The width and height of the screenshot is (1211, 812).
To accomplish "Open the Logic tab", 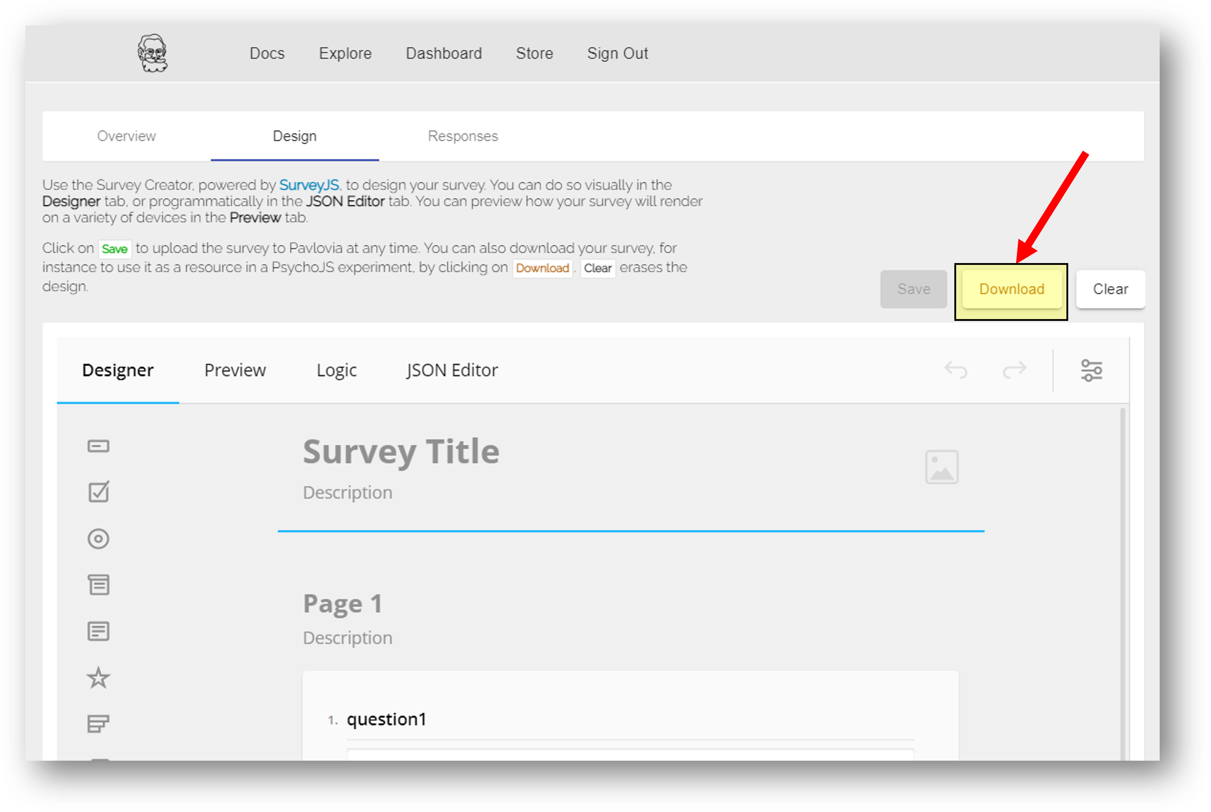I will [x=337, y=370].
